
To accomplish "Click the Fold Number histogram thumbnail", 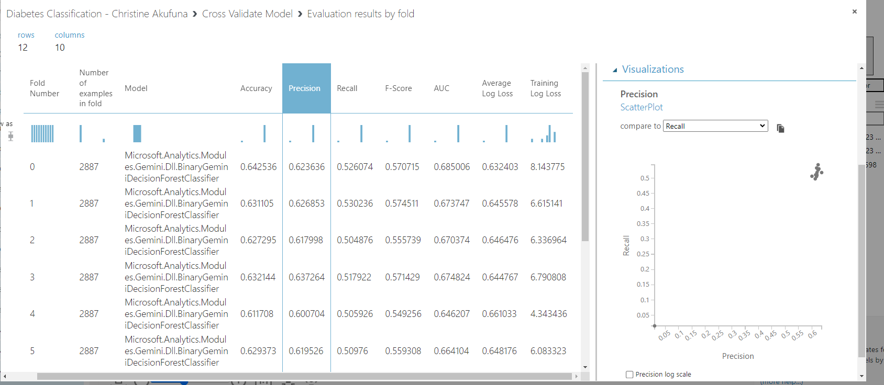I will [x=42, y=133].
